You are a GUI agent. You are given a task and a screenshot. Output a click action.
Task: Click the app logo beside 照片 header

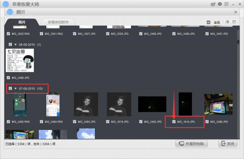coord(10,12)
